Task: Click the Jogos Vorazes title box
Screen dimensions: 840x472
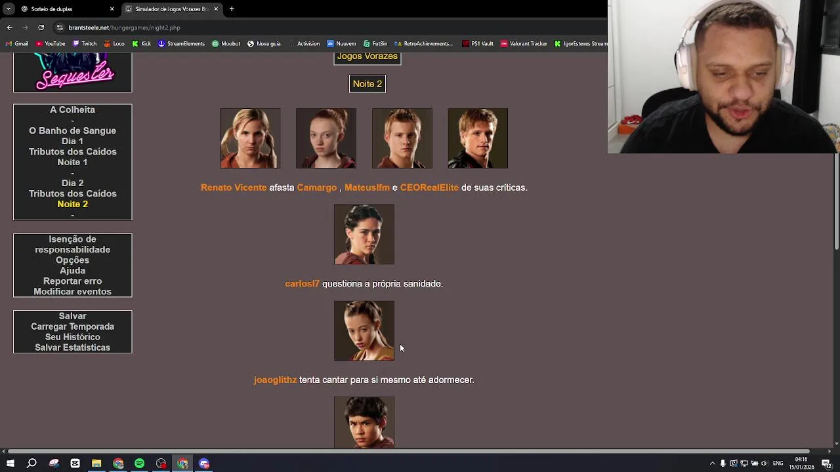Action: coord(367,58)
